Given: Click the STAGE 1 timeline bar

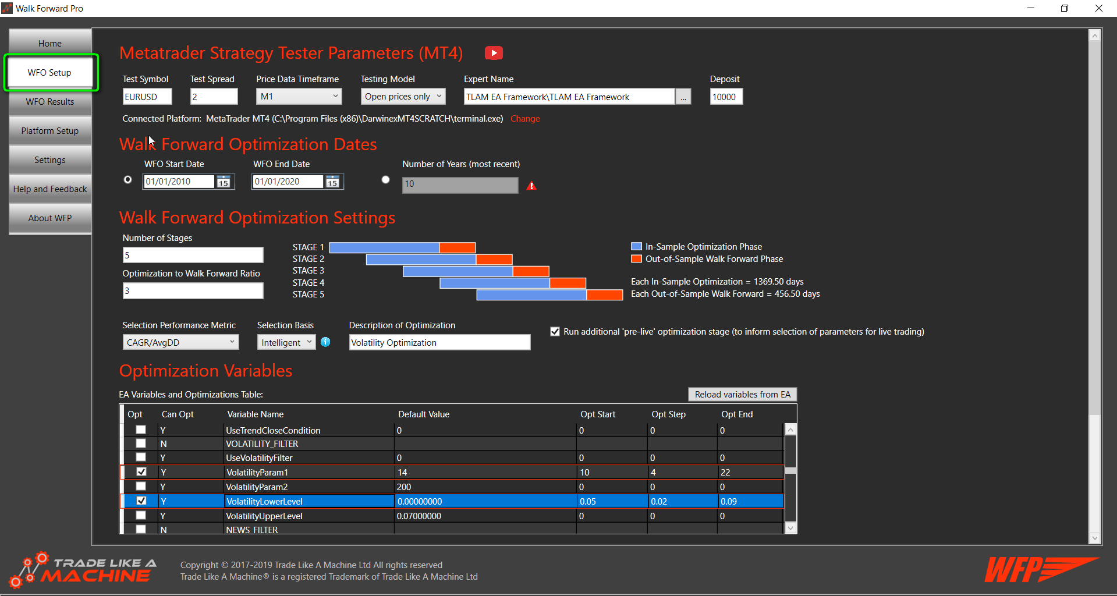Looking at the screenshot, I should click(x=402, y=247).
